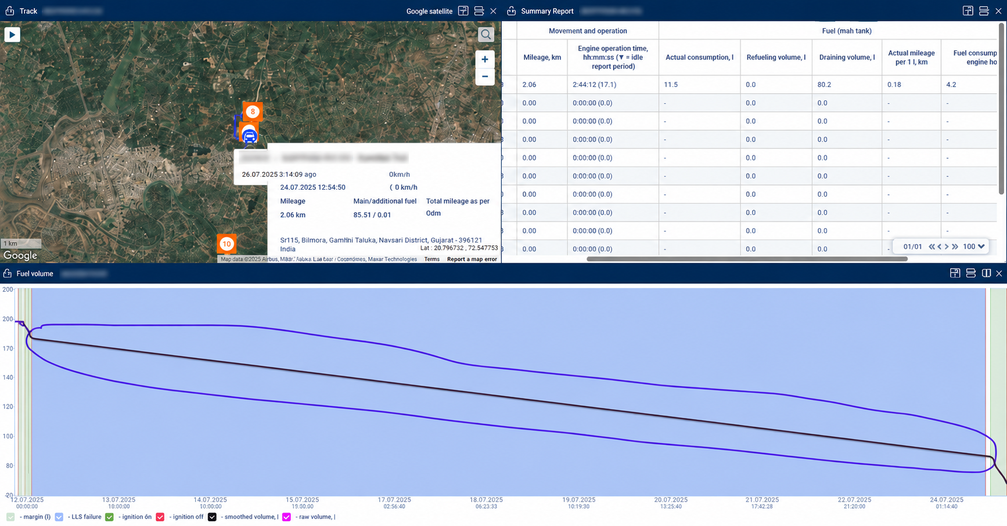The height and width of the screenshot is (526, 1007).
Task: Open Report a map error link
Action: (472, 259)
